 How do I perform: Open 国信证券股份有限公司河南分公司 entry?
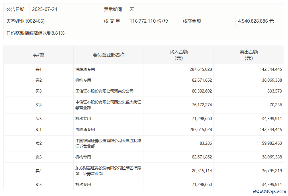104,91
